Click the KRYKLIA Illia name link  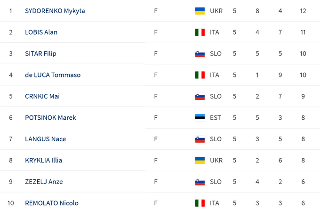43,161
